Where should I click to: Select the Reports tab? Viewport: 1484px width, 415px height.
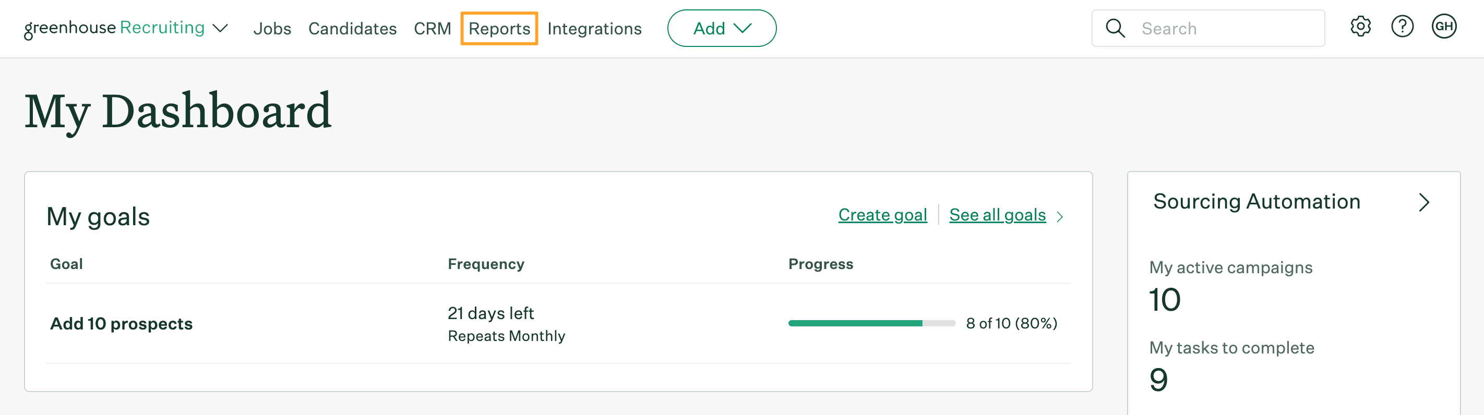(499, 28)
